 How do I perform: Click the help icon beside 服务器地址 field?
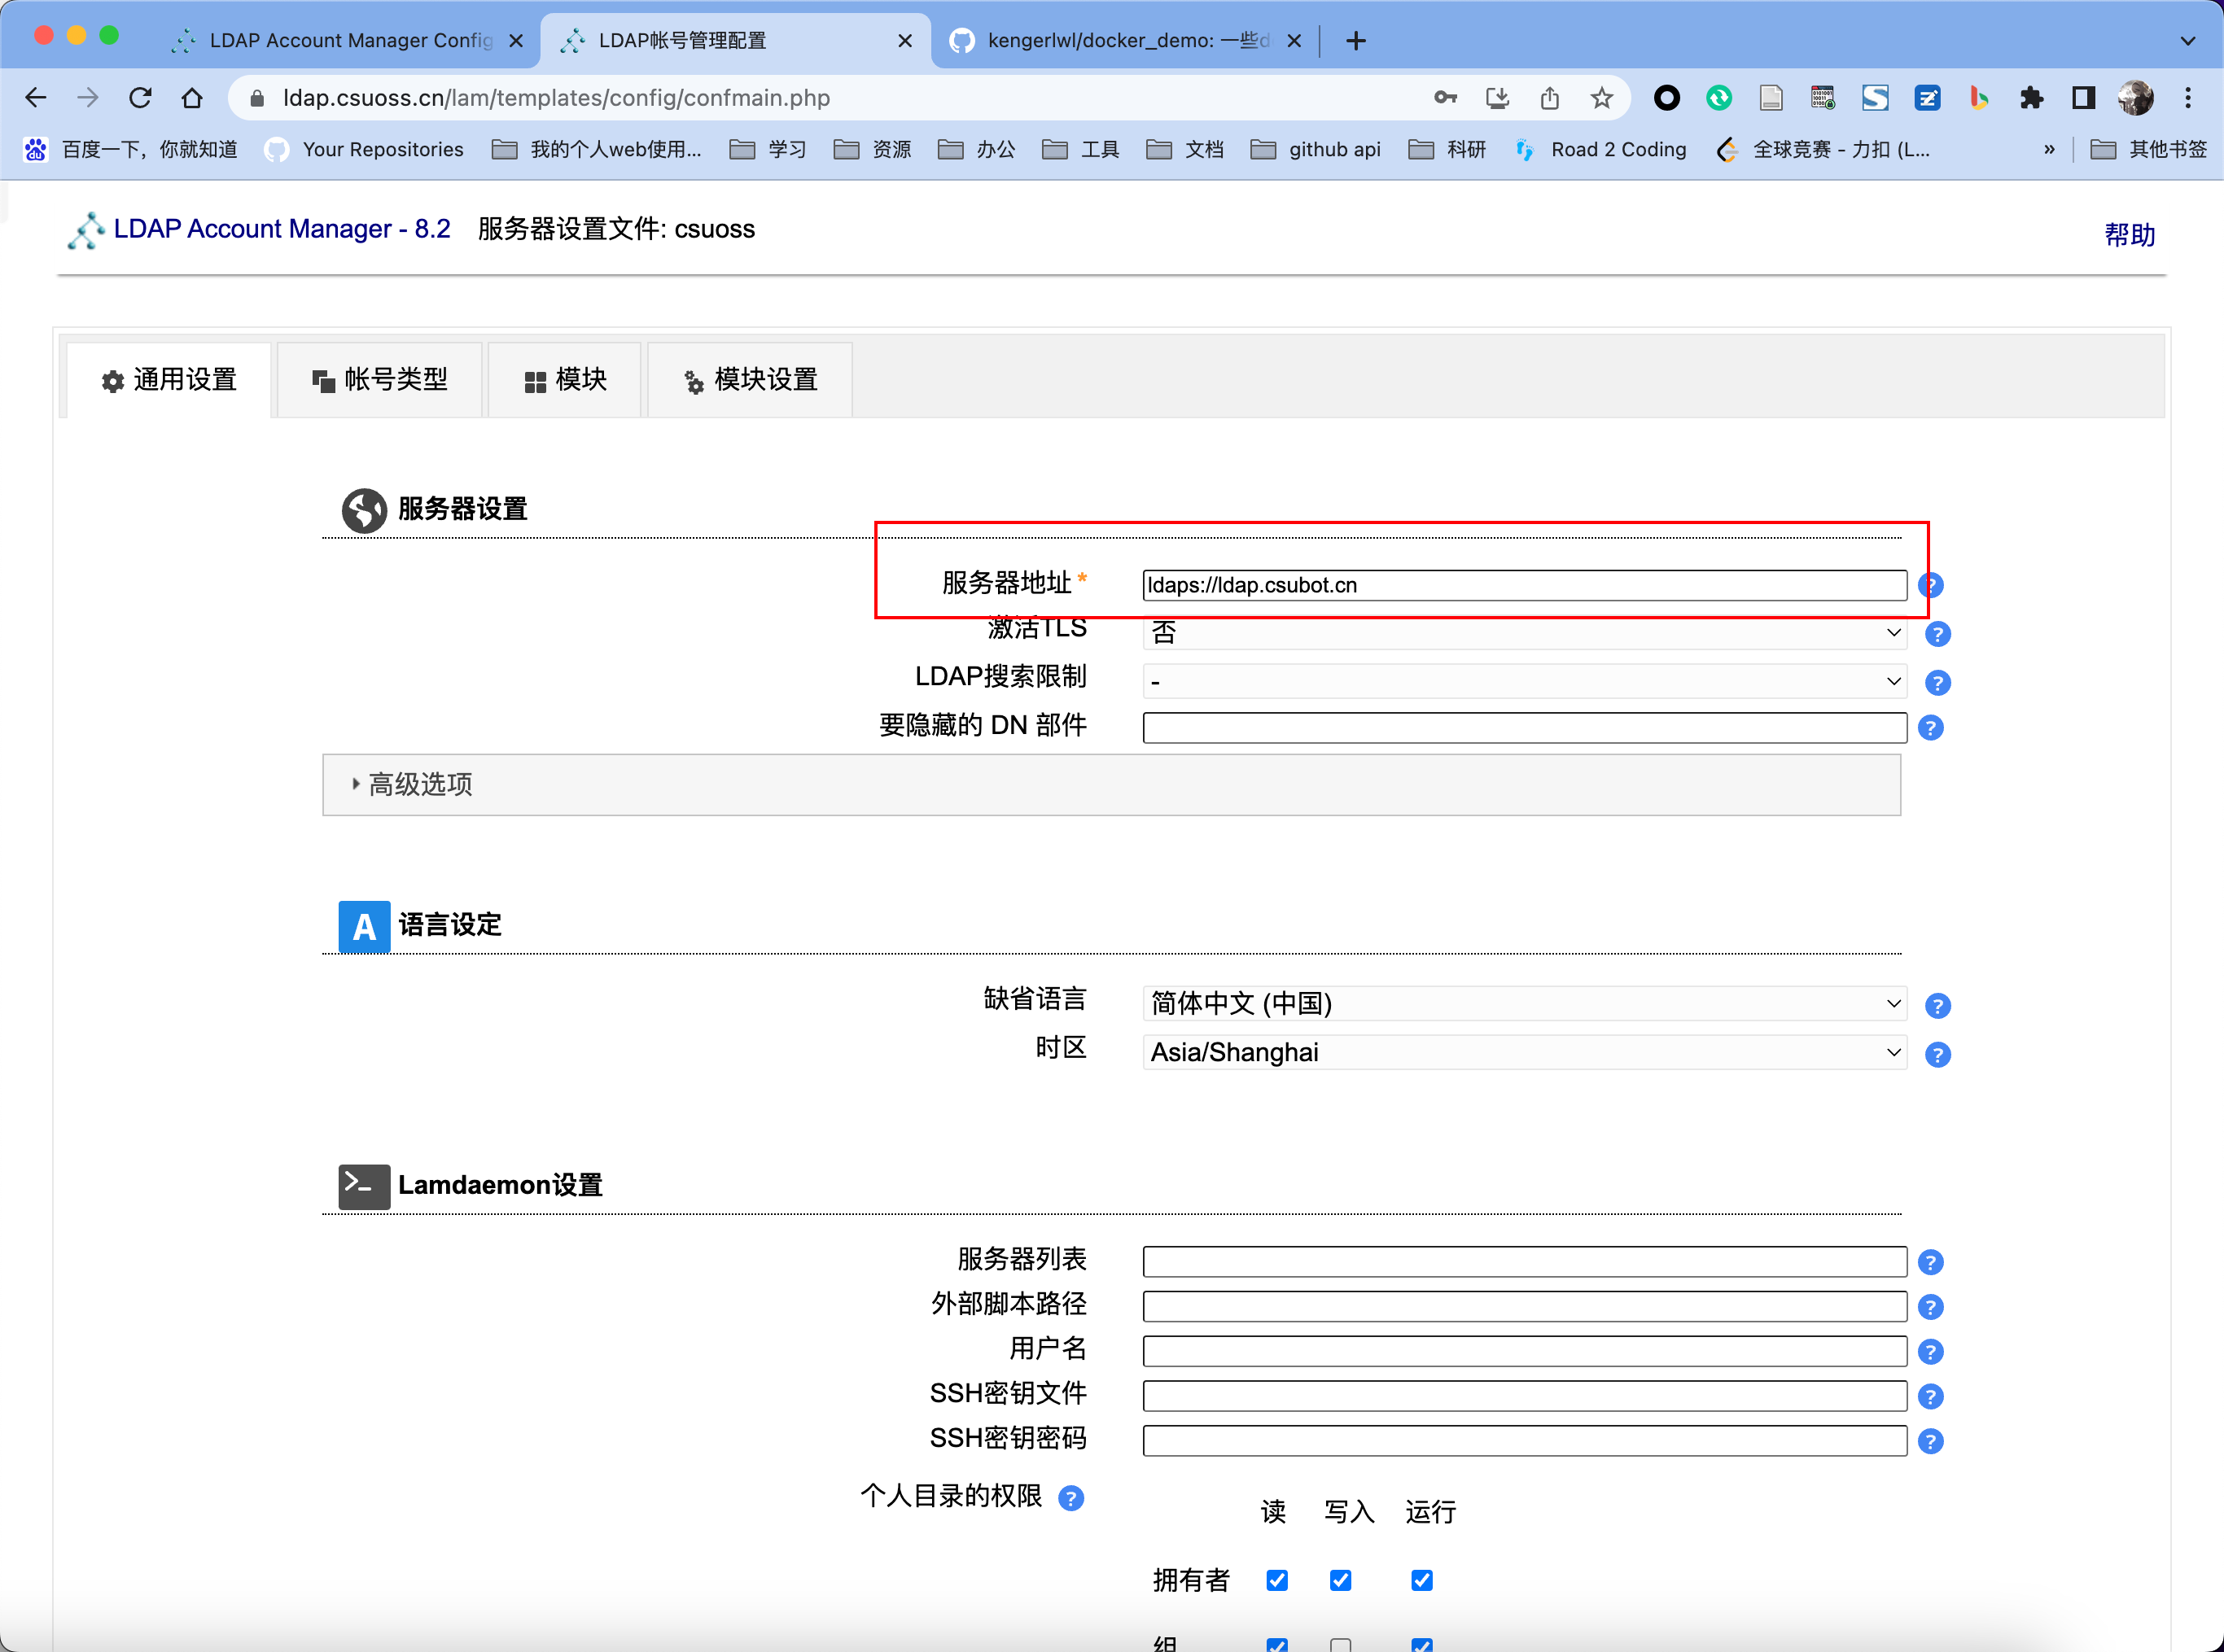(1931, 585)
